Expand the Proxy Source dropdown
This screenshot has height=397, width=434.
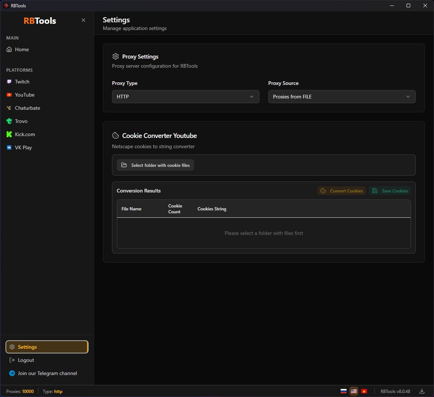(341, 97)
